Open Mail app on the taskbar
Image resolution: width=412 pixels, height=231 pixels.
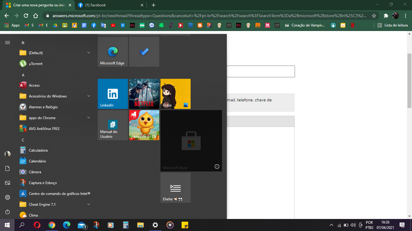[x=81, y=225]
